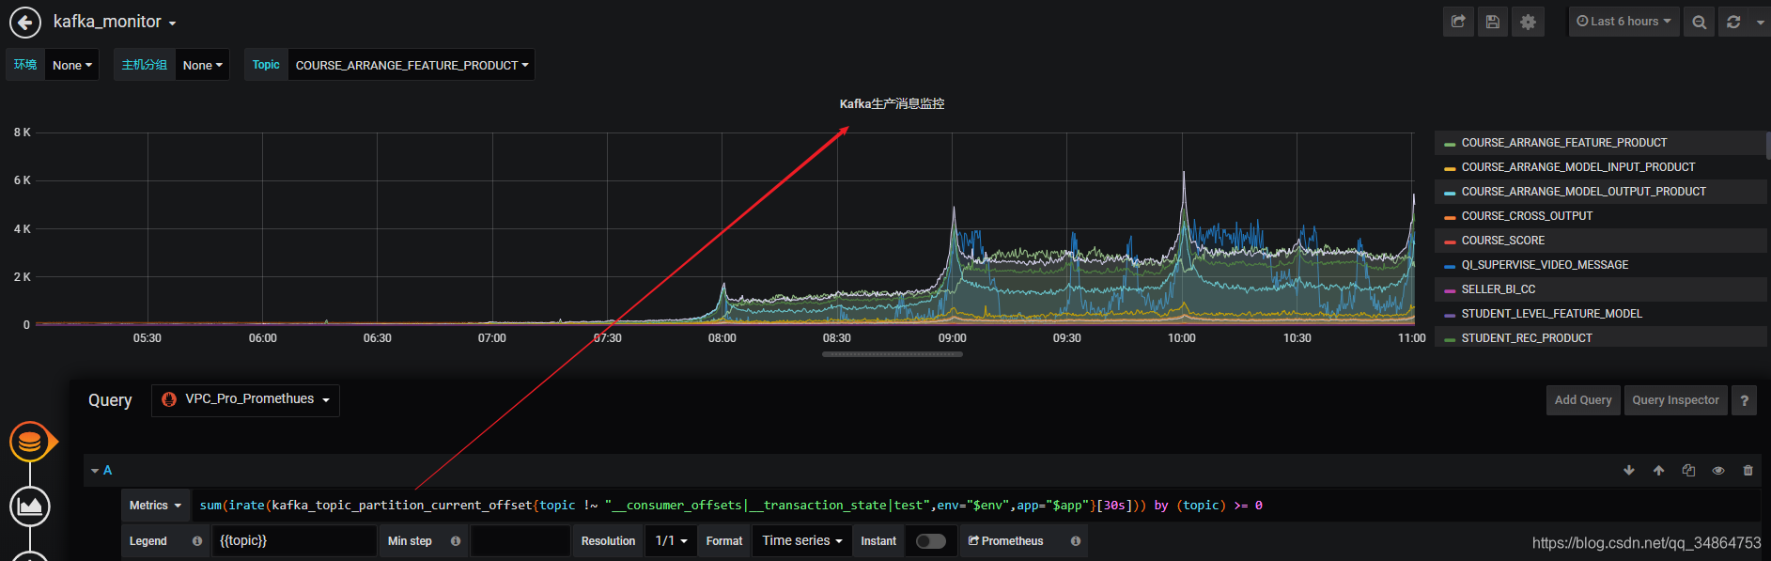Image resolution: width=1771 pixels, height=561 pixels.
Task: Open the Visualization tab chart icon
Action: [x=30, y=506]
